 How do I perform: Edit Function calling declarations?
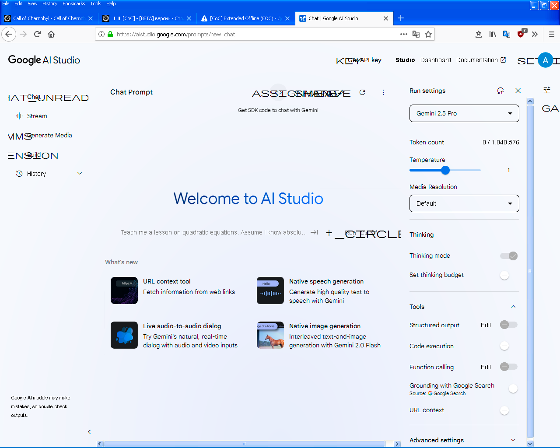[486, 367]
